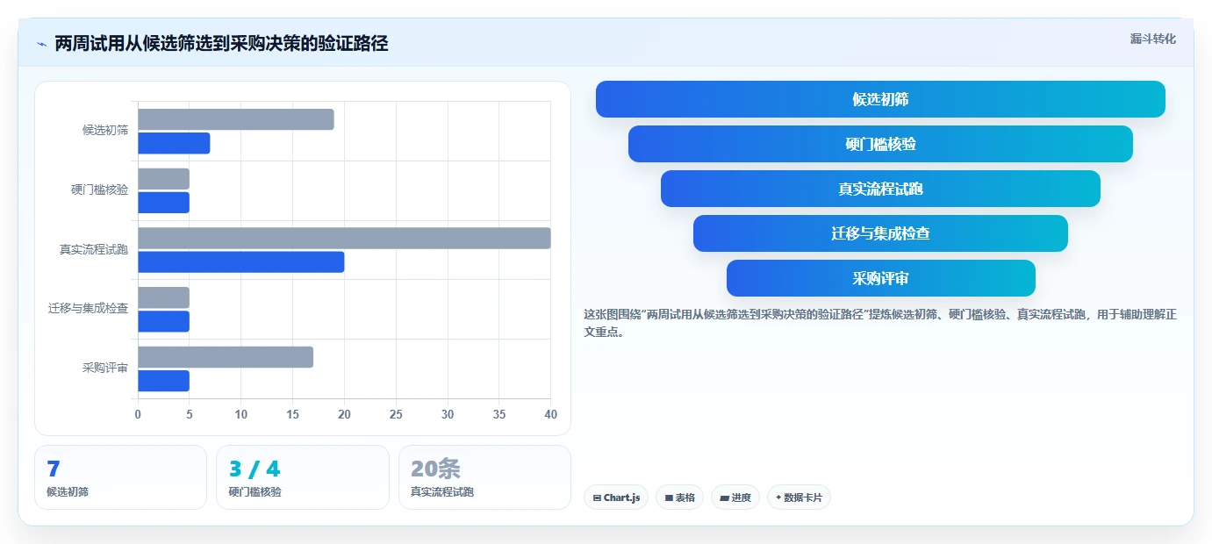
Task: Click the x-axis tick label 0
Action: pos(138,414)
